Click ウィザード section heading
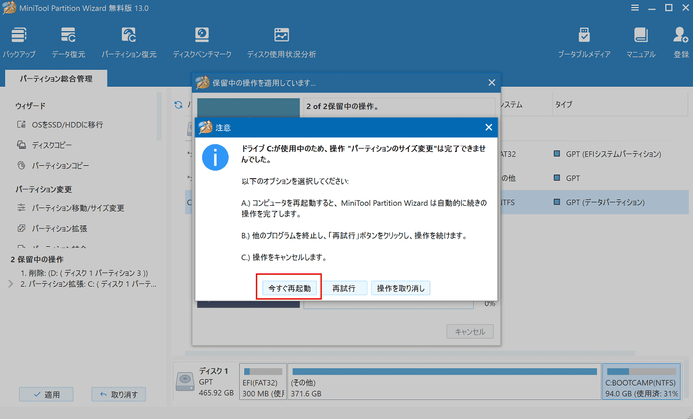The image size is (693, 419). 30,106
